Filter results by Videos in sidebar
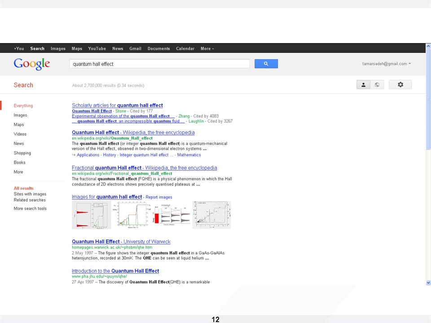This screenshot has width=431, height=323. 20,134
